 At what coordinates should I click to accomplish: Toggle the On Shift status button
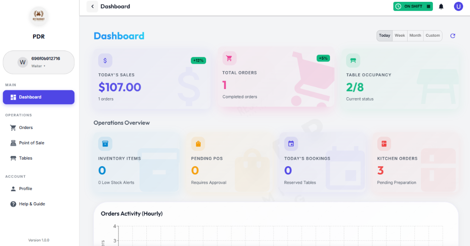[413, 6]
